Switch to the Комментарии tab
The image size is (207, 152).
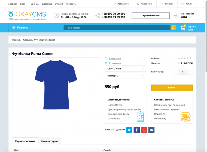coord(49,141)
